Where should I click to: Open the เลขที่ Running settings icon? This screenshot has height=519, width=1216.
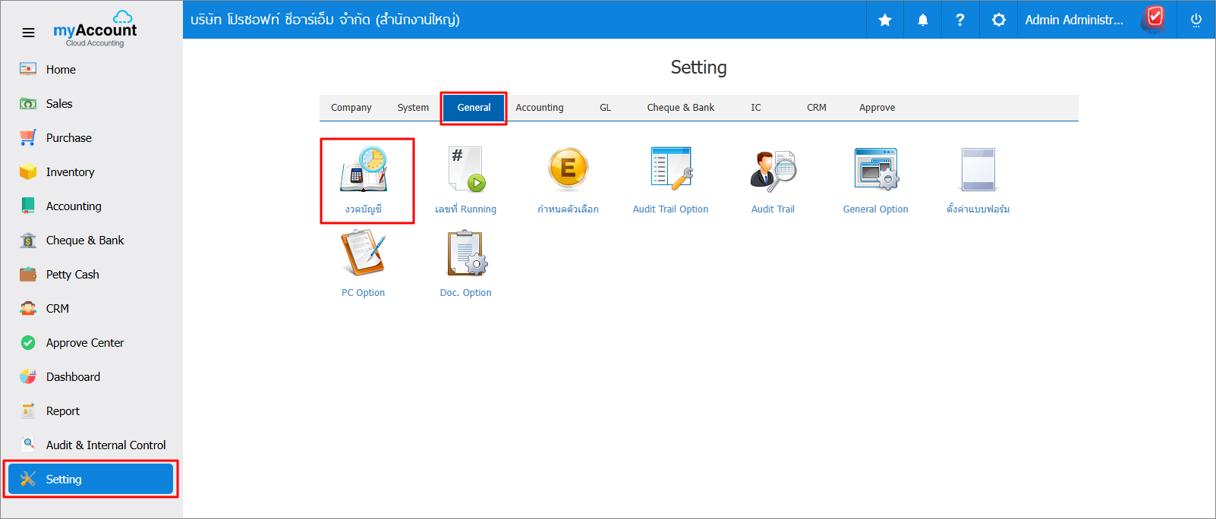[466, 170]
